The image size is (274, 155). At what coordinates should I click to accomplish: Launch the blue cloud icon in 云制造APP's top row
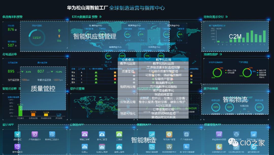pos(102,134)
